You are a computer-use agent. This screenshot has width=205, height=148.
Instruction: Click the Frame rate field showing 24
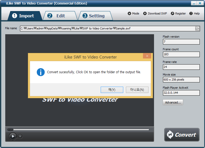[x=181, y=67]
